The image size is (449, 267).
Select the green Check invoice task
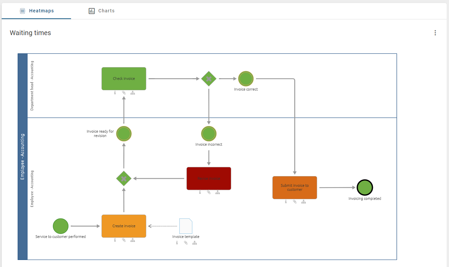tap(124, 79)
